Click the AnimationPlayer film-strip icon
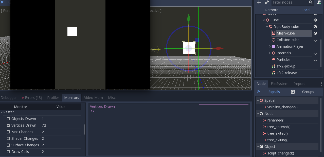 click(x=274, y=46)
